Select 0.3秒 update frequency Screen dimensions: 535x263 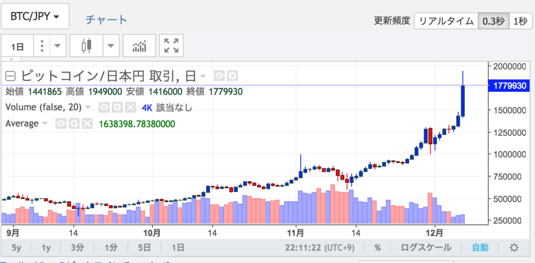[493, 21]
